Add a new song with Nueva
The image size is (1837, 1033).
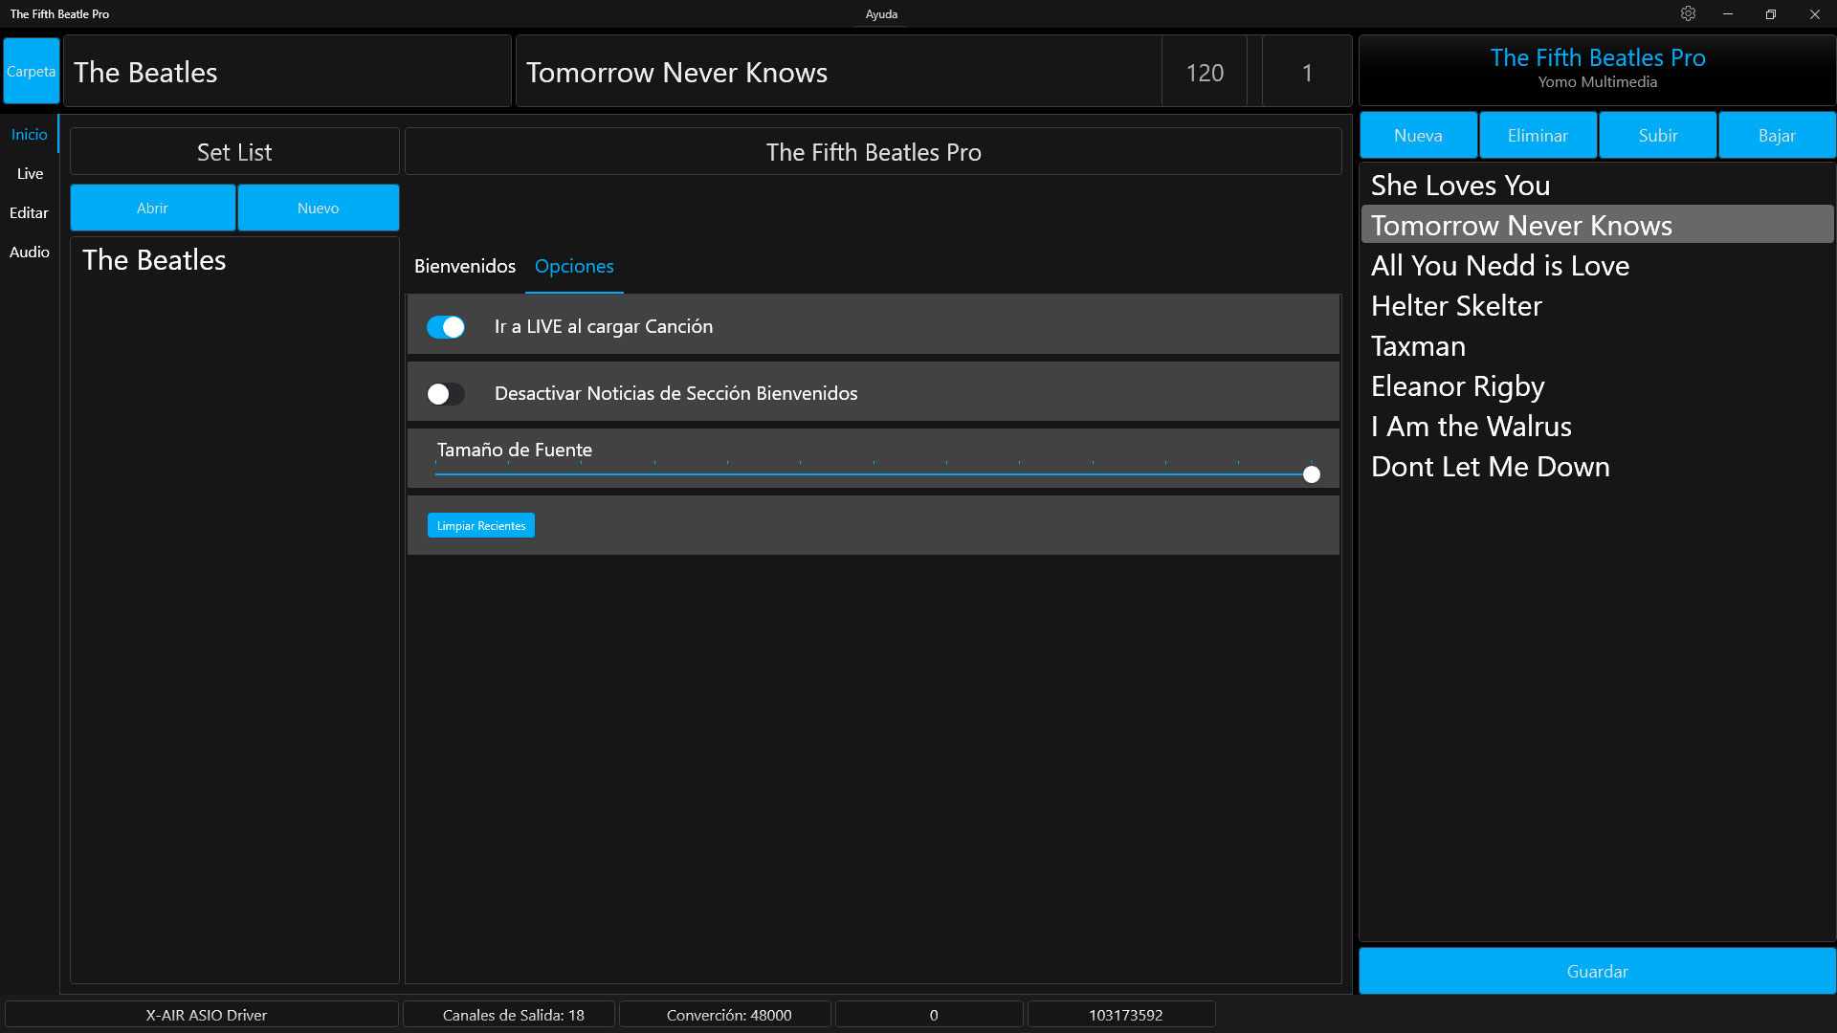(1418, 136)
